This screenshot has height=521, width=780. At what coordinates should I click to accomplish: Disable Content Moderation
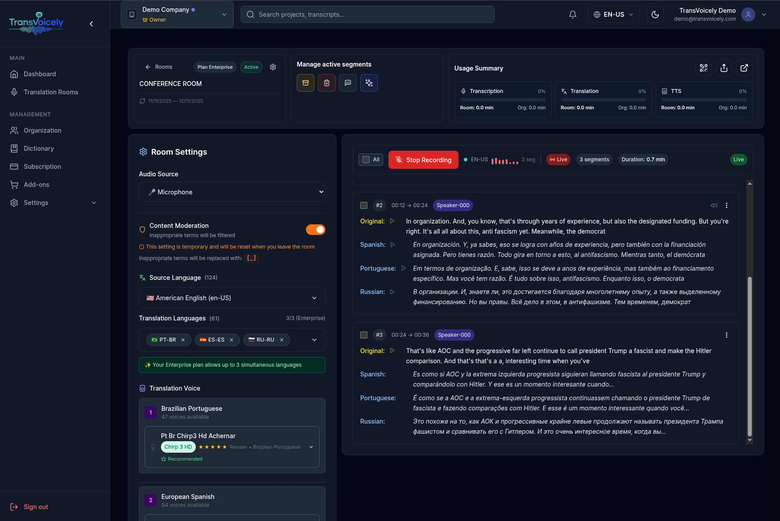(x=316, y=230)
